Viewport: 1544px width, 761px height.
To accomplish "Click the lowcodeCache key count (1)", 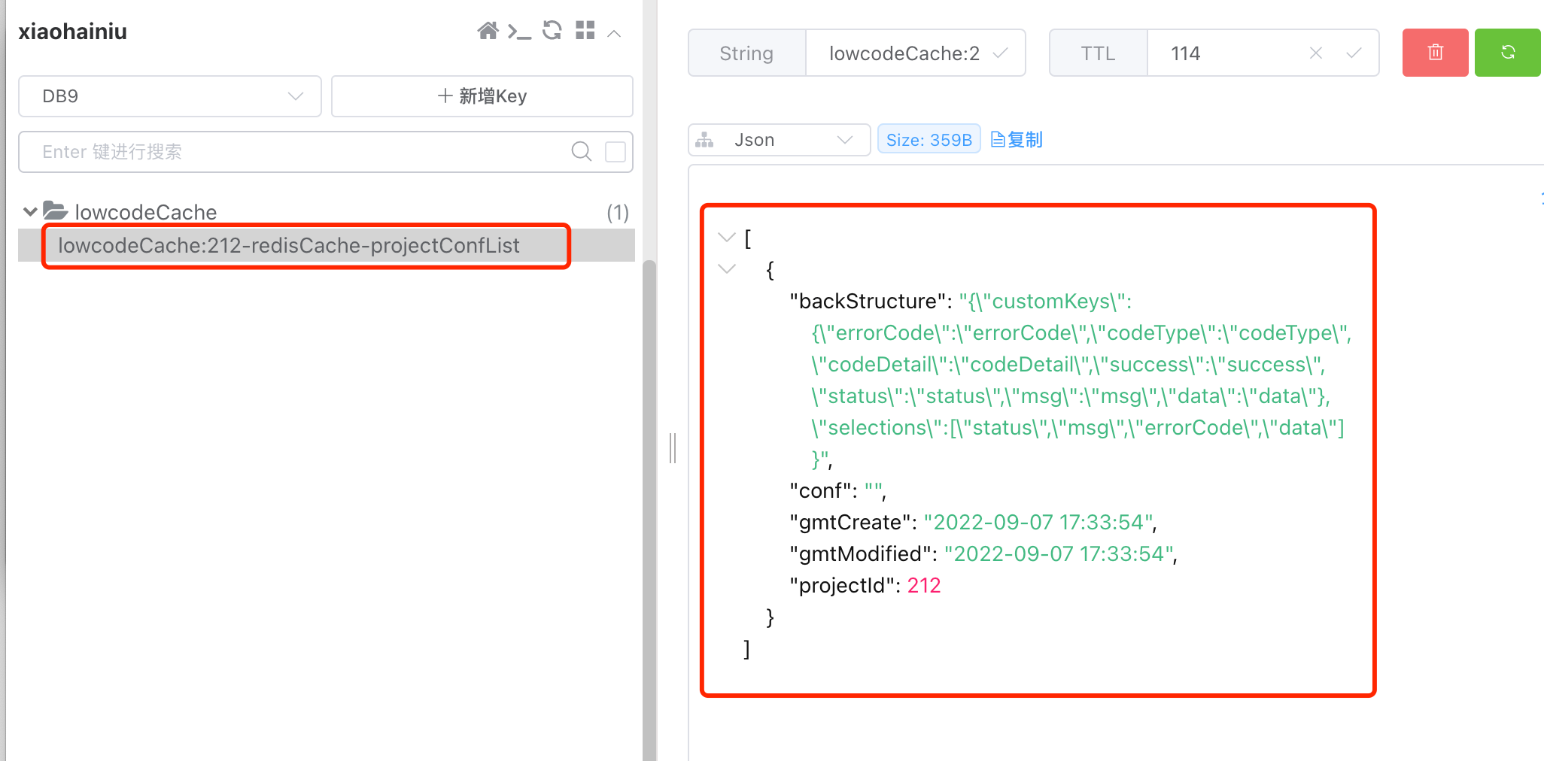I will click(x=618, y=213).
